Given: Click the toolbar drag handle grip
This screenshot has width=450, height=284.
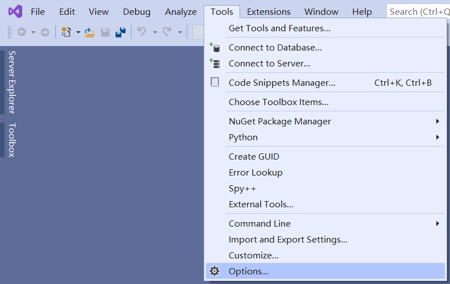Looking at the screenshot, I should click(x=10, y=32).
